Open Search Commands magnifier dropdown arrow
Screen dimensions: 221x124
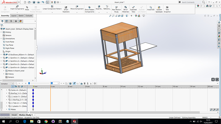coord(206,2)
